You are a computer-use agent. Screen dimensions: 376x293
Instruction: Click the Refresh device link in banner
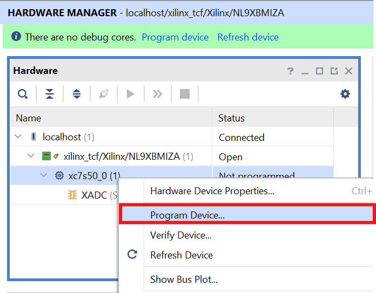point(248,37)
